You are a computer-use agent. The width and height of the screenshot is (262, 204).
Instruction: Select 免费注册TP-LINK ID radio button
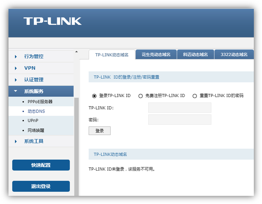pos(141,96)
